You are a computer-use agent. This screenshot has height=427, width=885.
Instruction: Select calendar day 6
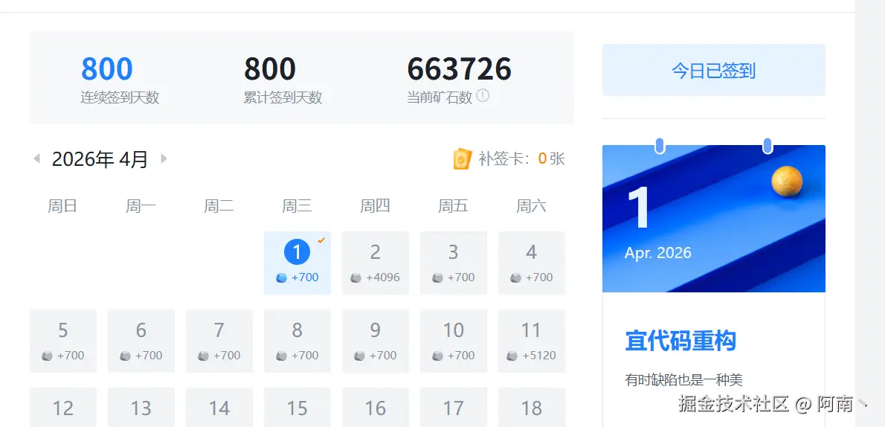(x=141, y=341)
